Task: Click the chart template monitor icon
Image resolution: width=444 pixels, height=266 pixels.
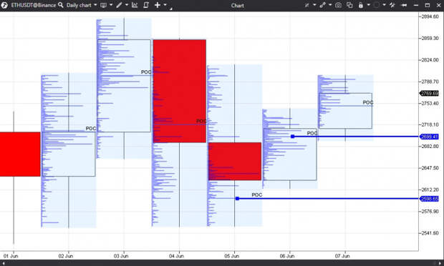Action: point(103,5)
